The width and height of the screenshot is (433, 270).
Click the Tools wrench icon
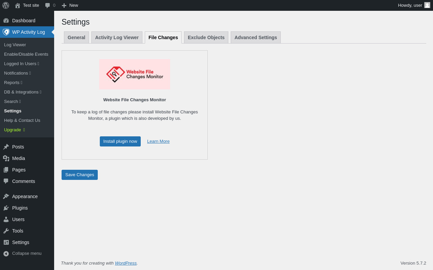(6, 231)
